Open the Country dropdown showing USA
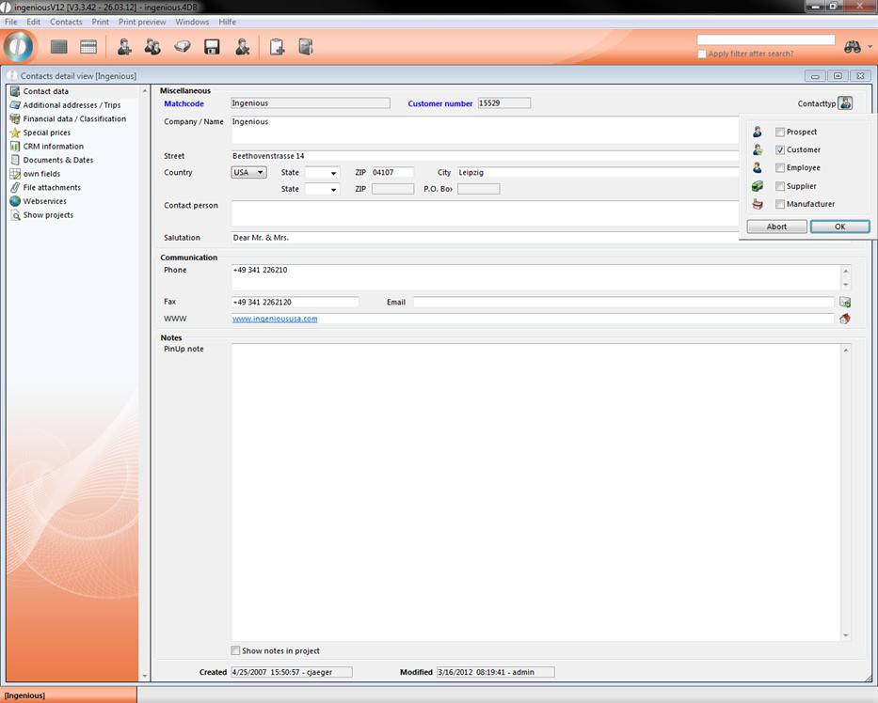Viewport: 878px width, 703px height. 249,173
